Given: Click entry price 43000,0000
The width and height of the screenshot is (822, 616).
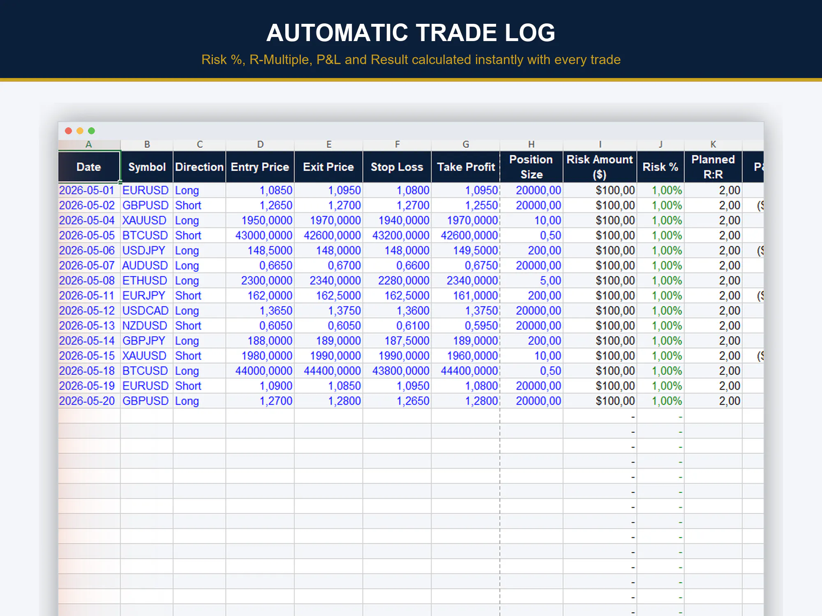Looking at the screenshot, I should coord(260,236).
